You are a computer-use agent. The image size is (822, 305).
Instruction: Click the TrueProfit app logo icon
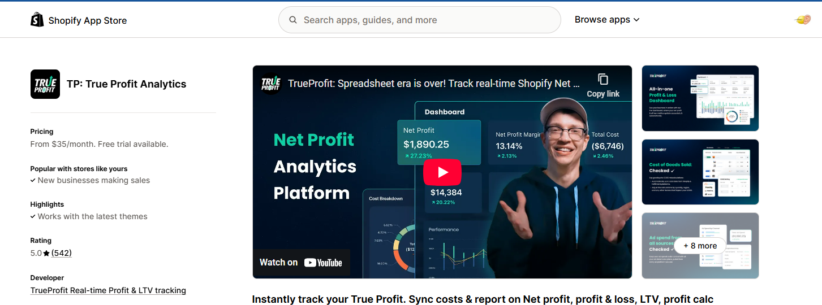click(45, 84)
